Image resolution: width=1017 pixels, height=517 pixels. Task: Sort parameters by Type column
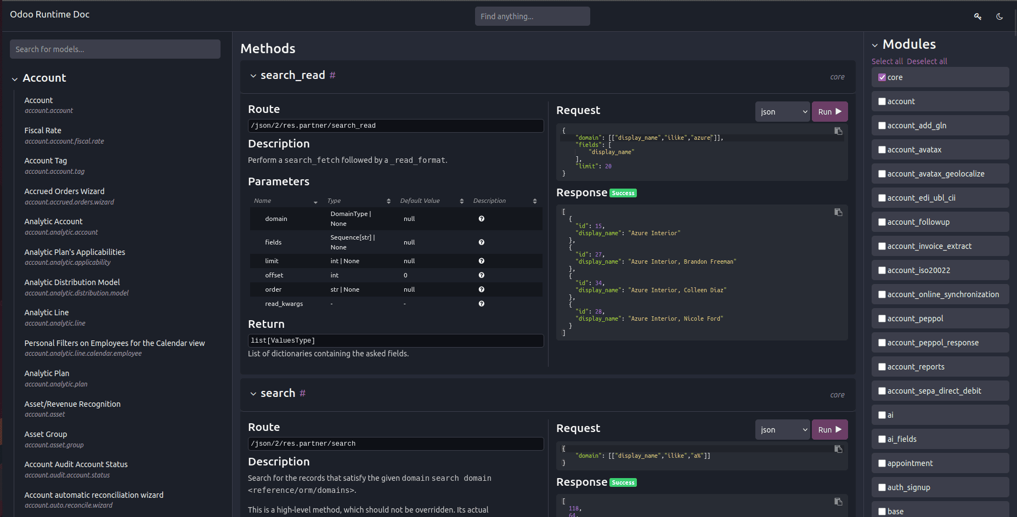(x=388, y=201)
